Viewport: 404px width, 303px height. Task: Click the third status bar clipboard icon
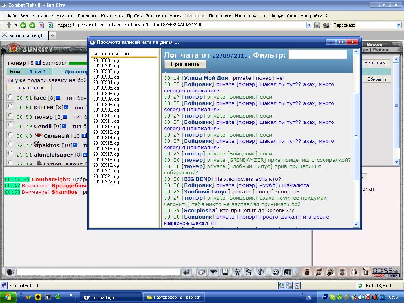(297, 286)
